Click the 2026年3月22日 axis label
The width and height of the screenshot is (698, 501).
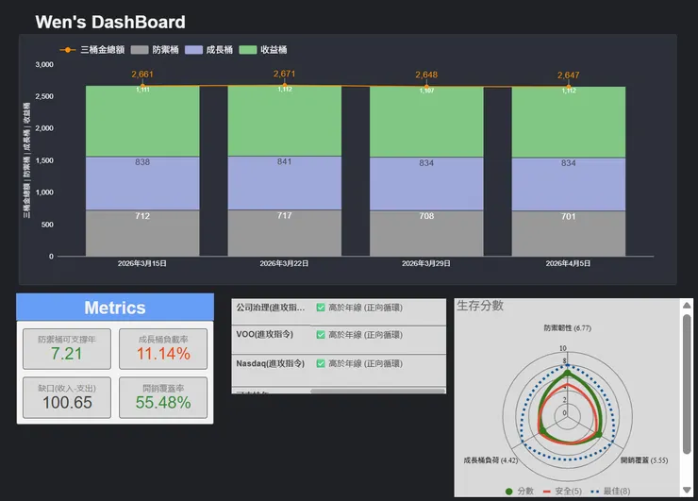pos(284,263)
